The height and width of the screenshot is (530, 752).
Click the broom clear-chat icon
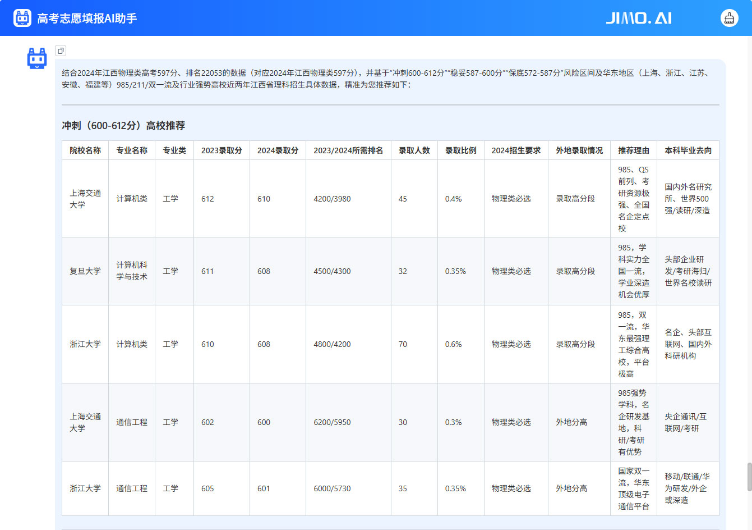click(x=729, y=18)
